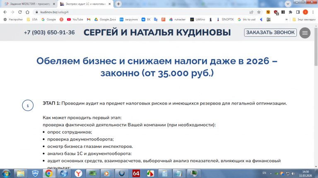318x178 pixels.
Task: Close the Экспресс аудит 1С tab
Action: pos(110,4)
